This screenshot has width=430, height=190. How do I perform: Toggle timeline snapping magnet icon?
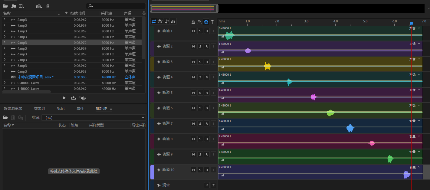coord(206,22)
